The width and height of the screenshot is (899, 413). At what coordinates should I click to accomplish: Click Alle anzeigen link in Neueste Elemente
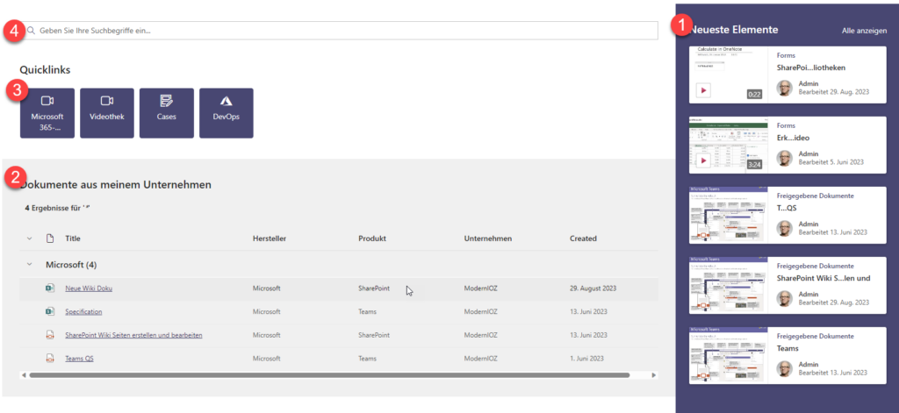pyautogui.click(x=864, y=31)
